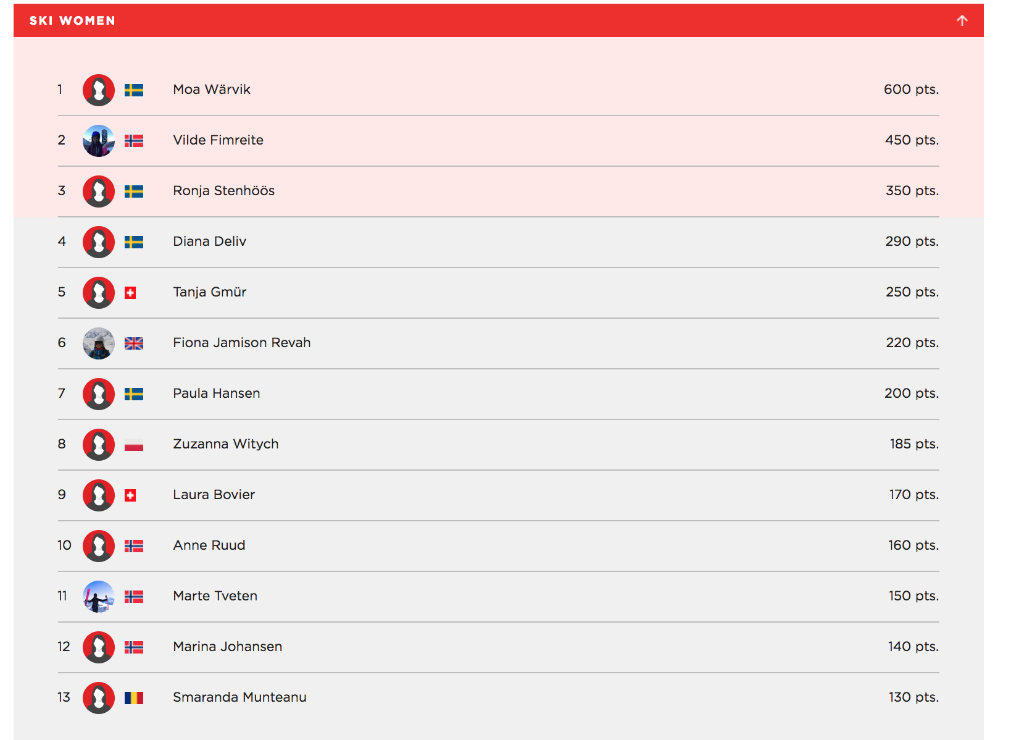Click Zuzanna Witych's Polish flag icon
This screenshot has height=740, width=1011.
point(134,445)
